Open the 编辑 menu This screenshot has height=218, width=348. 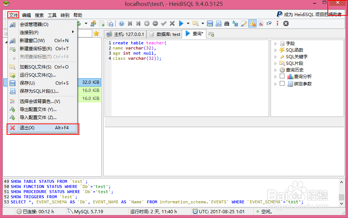26,15
